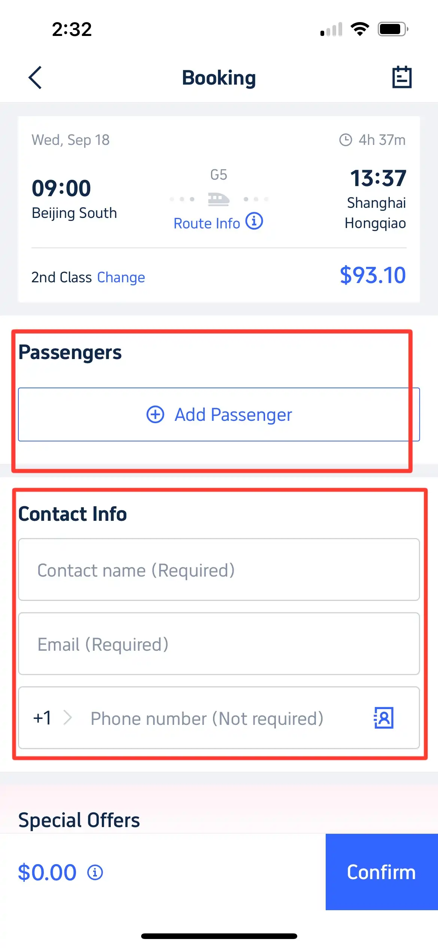Tap the back arrow in the header
The width and height of the screenshot is (438, 948).
pos(35,78)
